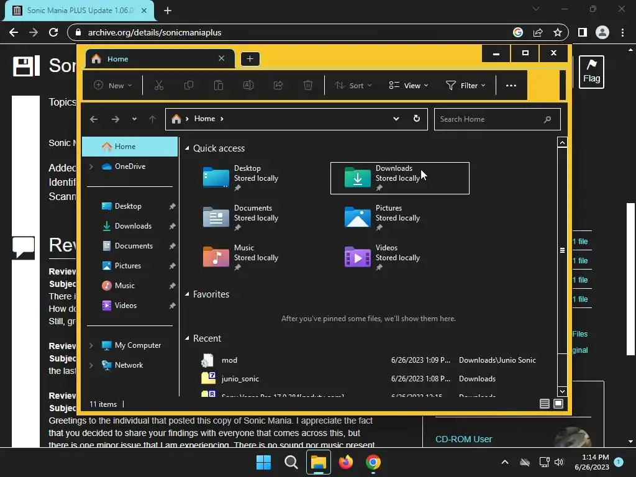Open Windows Start menu on taskbar
This screenshot has width=636, height=477.
tap(263, 462)
